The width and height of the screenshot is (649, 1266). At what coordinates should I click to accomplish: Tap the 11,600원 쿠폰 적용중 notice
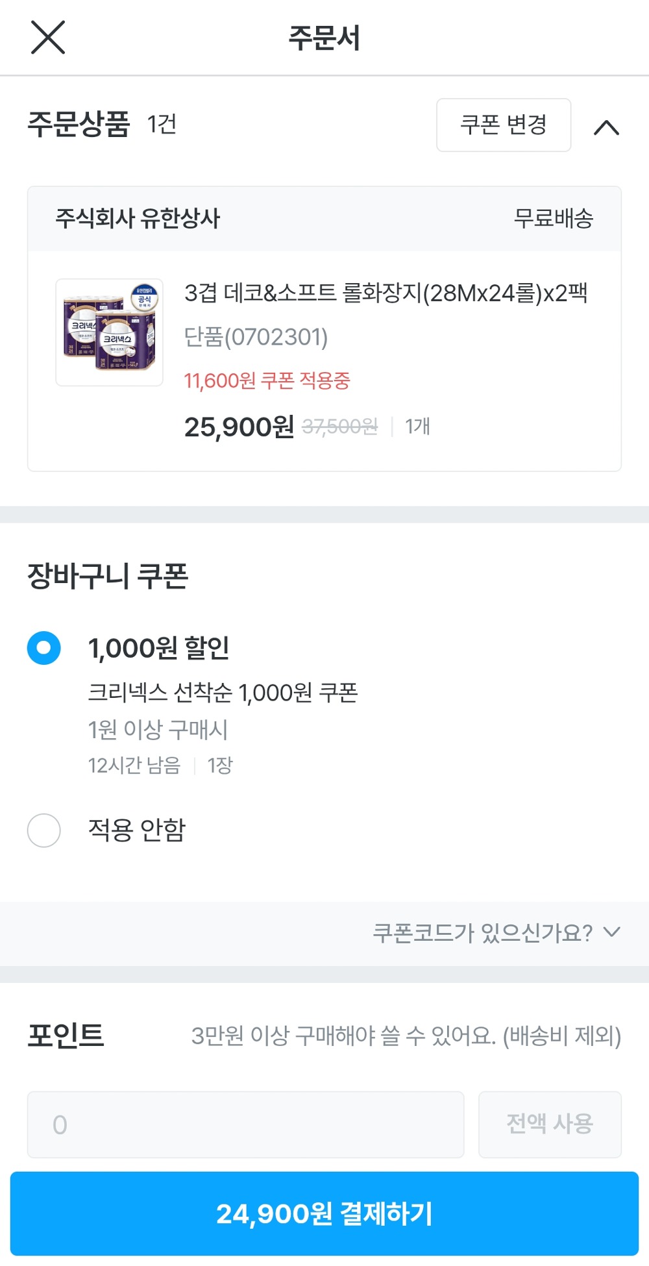pyautogui.click(x=267, y=380)
